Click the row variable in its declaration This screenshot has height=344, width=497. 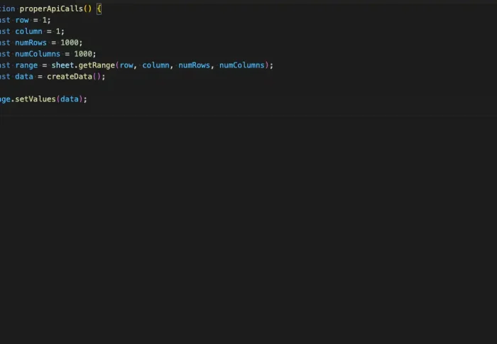point(23,20)
